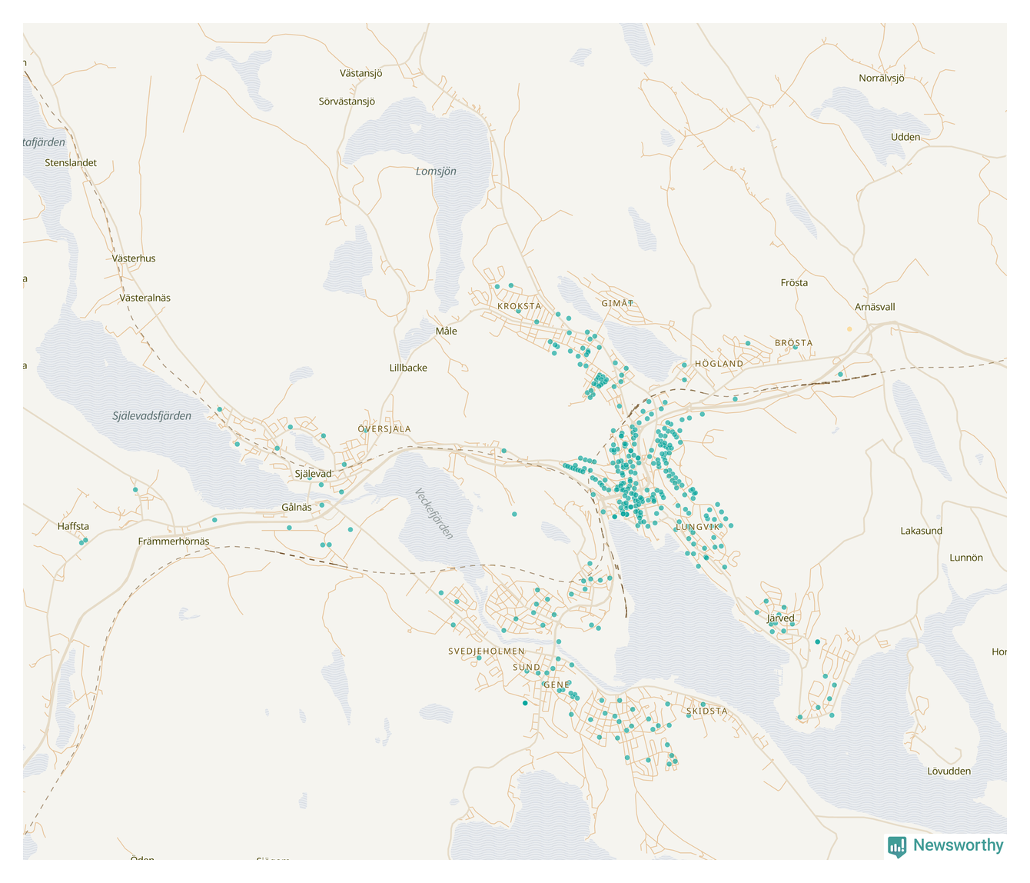Click the Norrälvsjö place name
The image size is (1030, 883).
click(x=882, y=78)
